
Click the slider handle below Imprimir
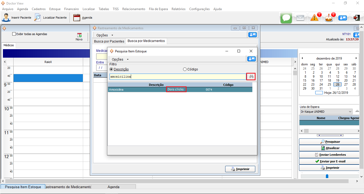[327, 176]
